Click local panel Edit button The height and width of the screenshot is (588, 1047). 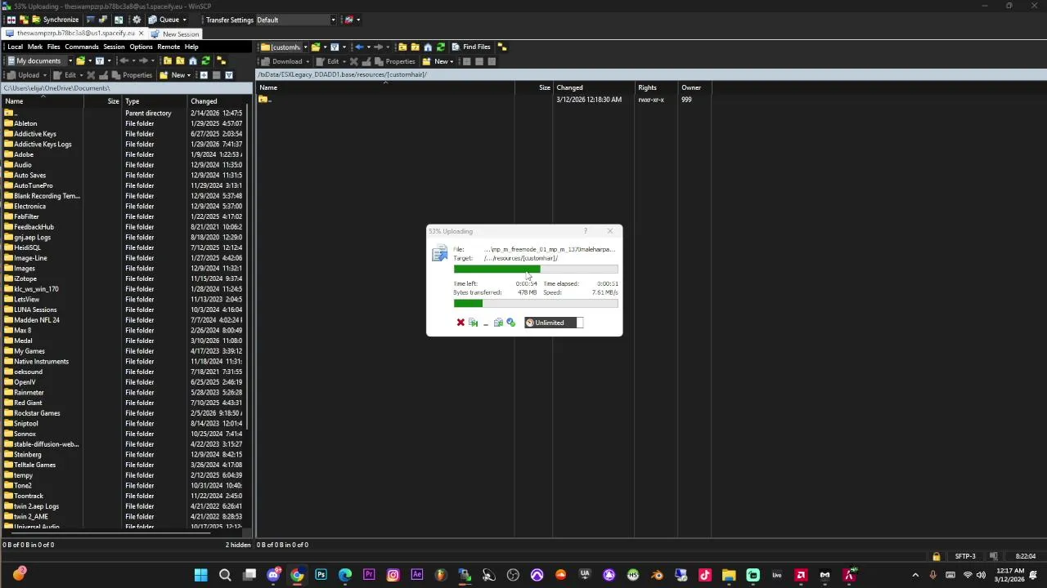click(x=66, y=75)
